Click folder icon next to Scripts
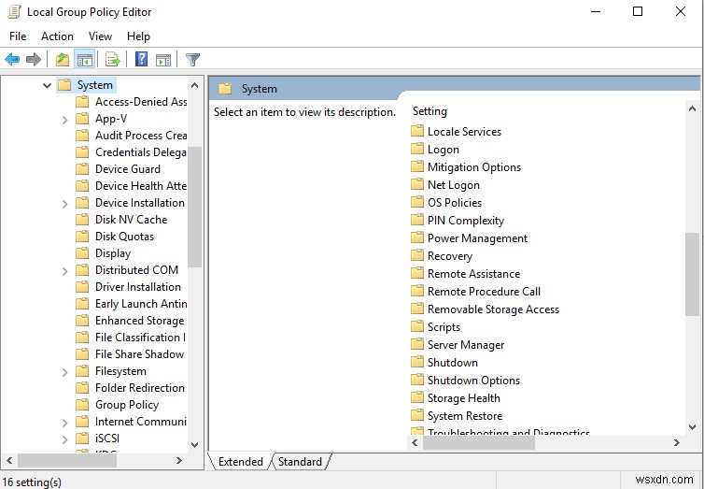The image size is (704, 489). [417, 326]
